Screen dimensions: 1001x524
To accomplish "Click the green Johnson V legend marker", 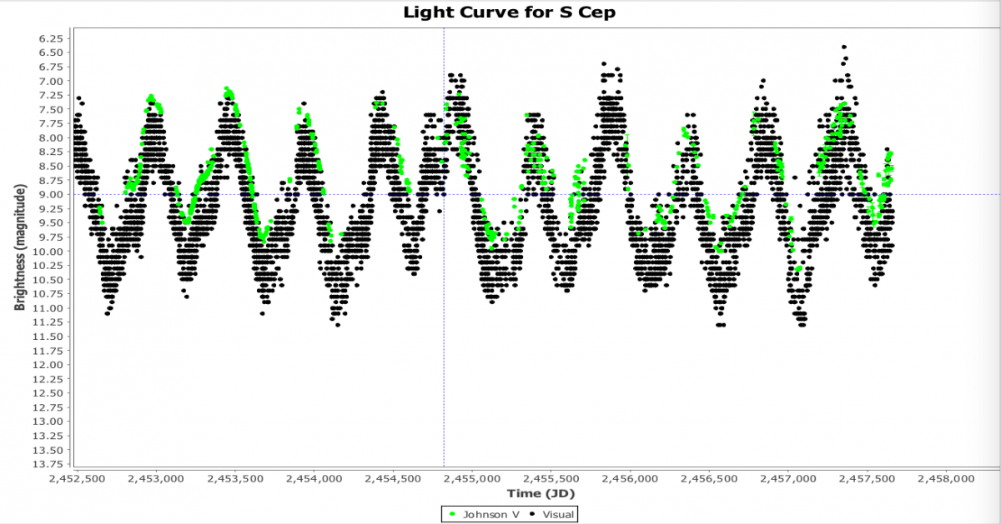I will pos(453,514).
